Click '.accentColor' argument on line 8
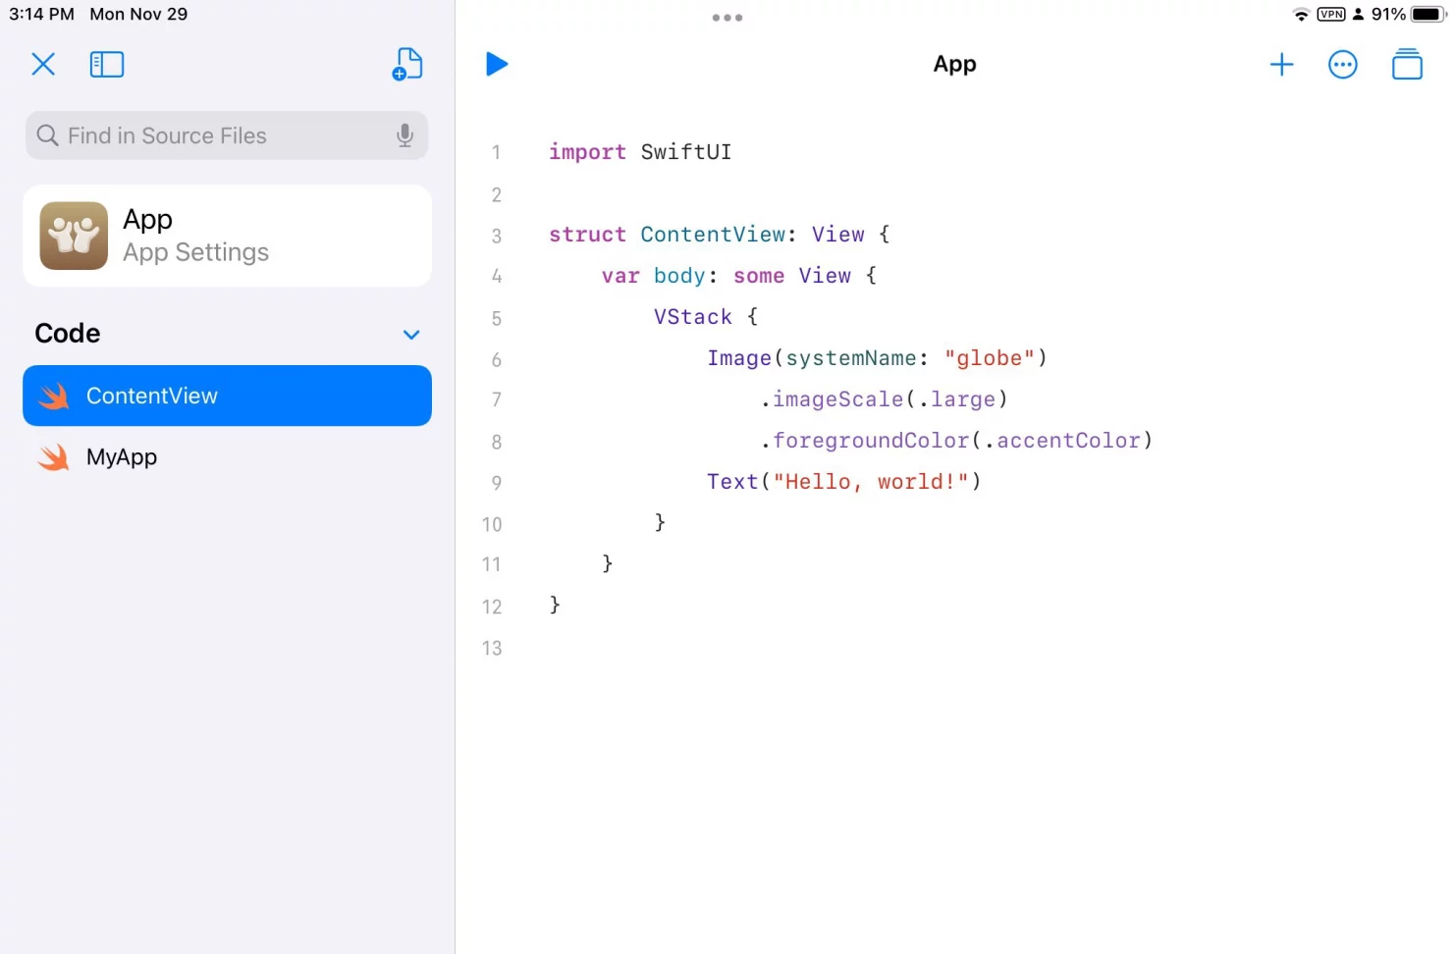The height and width of the screenshot is (954, 1455). (1062, 441)
